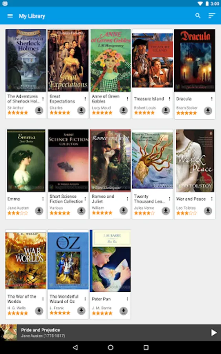Image resolution: width=221 pixels, height=354 pixels.
Task: Download the Sherlock Holmes audiobook
Action: pyautogui.click(x=39, y=111)
